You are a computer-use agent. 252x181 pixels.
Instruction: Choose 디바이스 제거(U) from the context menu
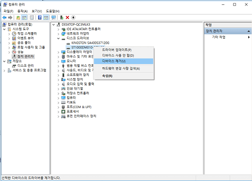(x=114, y=61)
